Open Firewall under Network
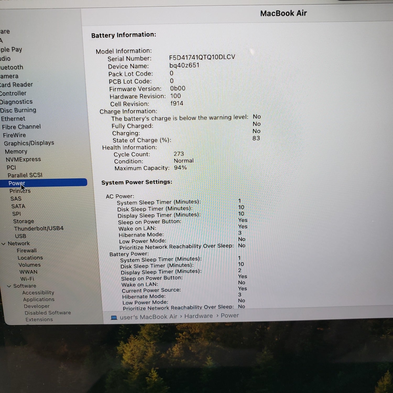 (x=27, y=251)
